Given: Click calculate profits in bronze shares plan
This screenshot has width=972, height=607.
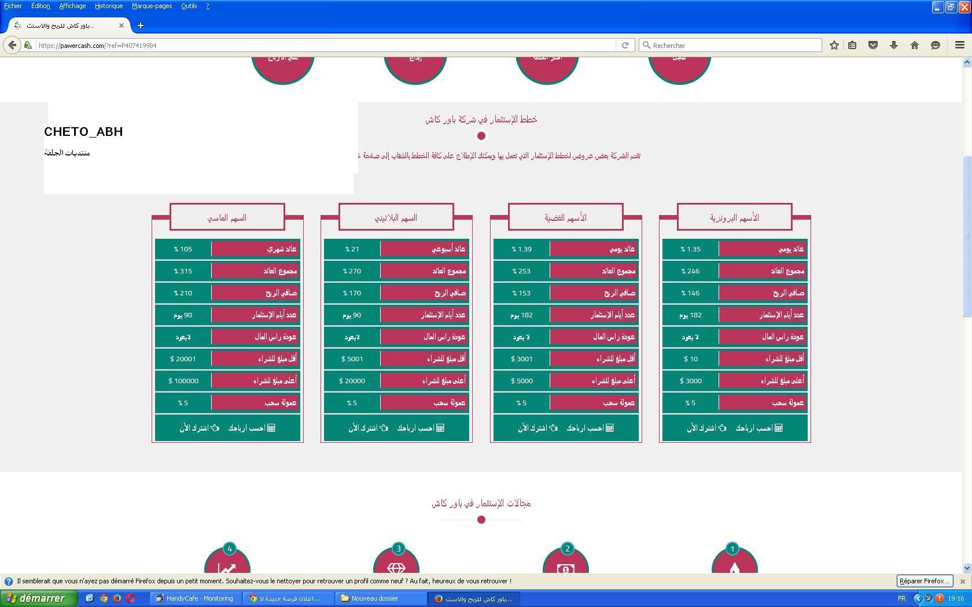Looking at the screenshot, I should coord(759,428).
